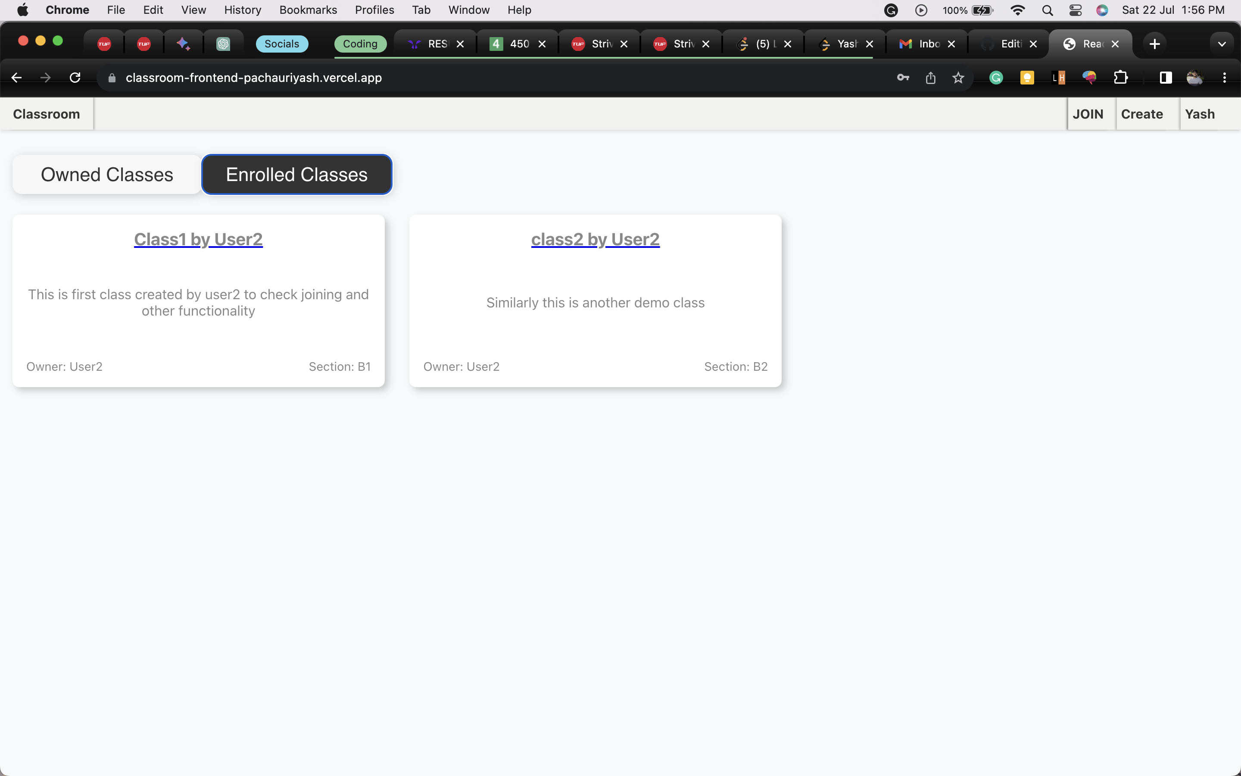Bookmark this page with the star

pos(958,78)
